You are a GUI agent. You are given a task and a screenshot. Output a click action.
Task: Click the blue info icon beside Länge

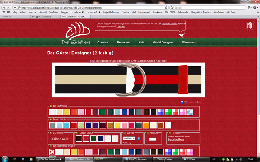click(139, 139)
